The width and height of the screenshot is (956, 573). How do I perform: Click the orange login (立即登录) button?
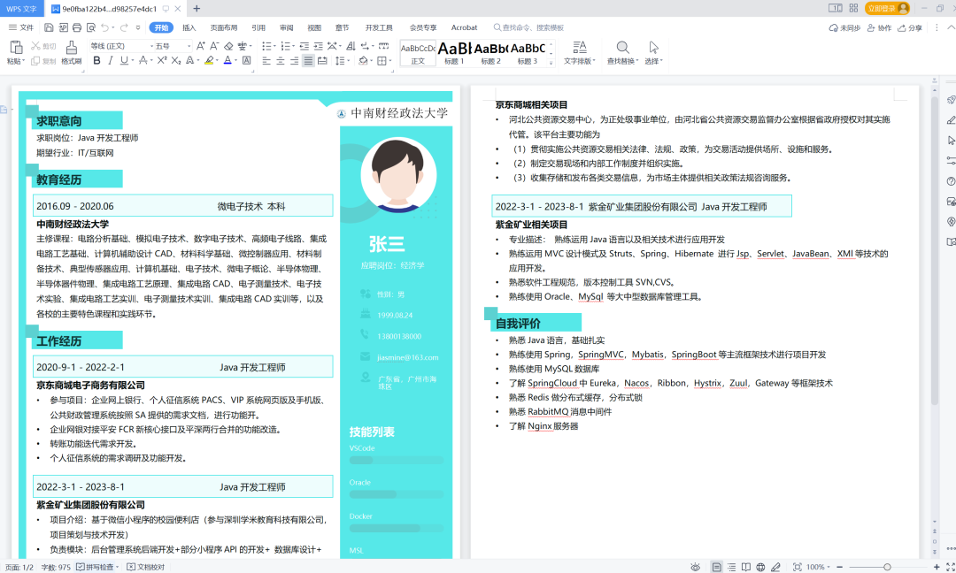(887, 9)
